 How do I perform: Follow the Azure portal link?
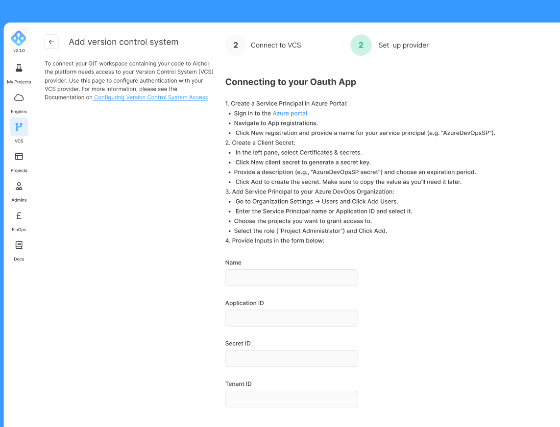(290, 113)
